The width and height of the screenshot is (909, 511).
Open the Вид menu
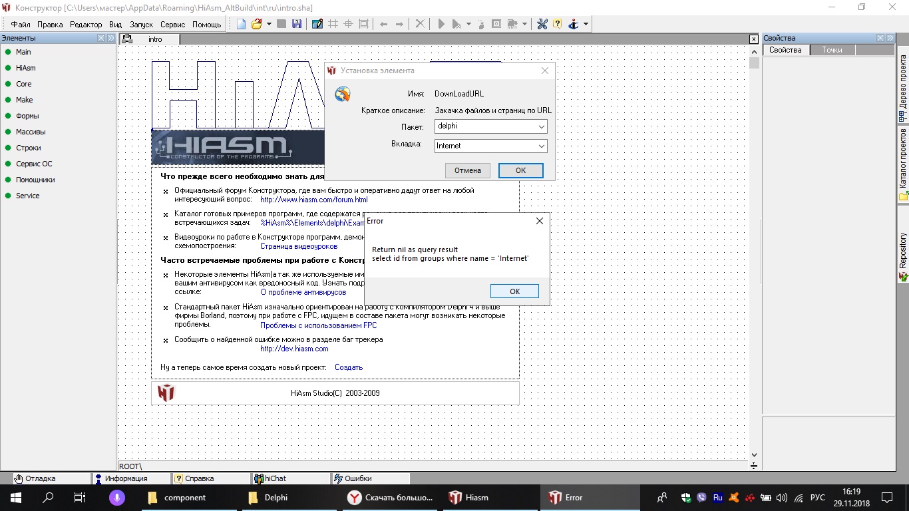(116, 25)
